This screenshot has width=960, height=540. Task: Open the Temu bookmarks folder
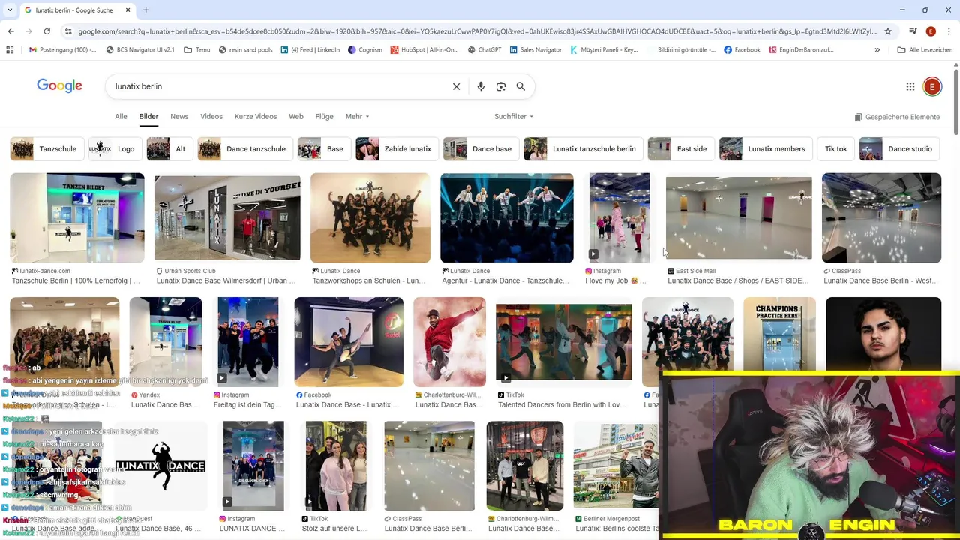196,50
